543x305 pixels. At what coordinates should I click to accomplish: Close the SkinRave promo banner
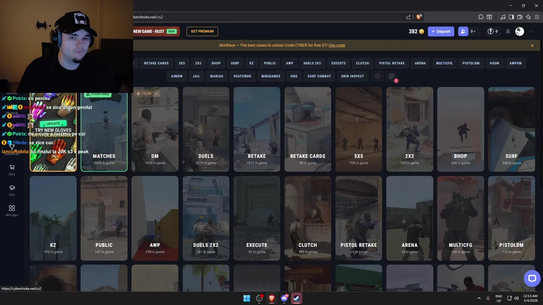(532, 45)
